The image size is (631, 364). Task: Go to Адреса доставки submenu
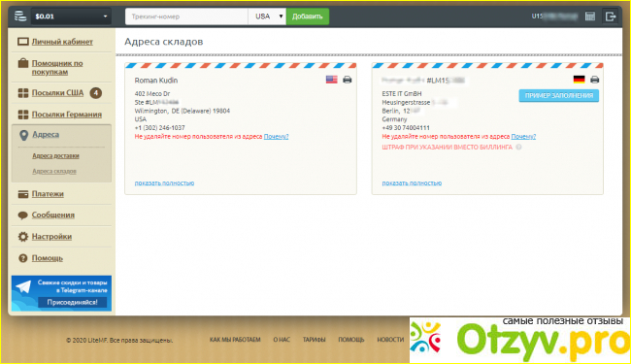(x=55, y=155)
